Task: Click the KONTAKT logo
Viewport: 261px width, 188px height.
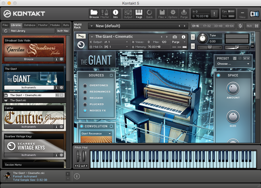Action: (x=24, y=14)
